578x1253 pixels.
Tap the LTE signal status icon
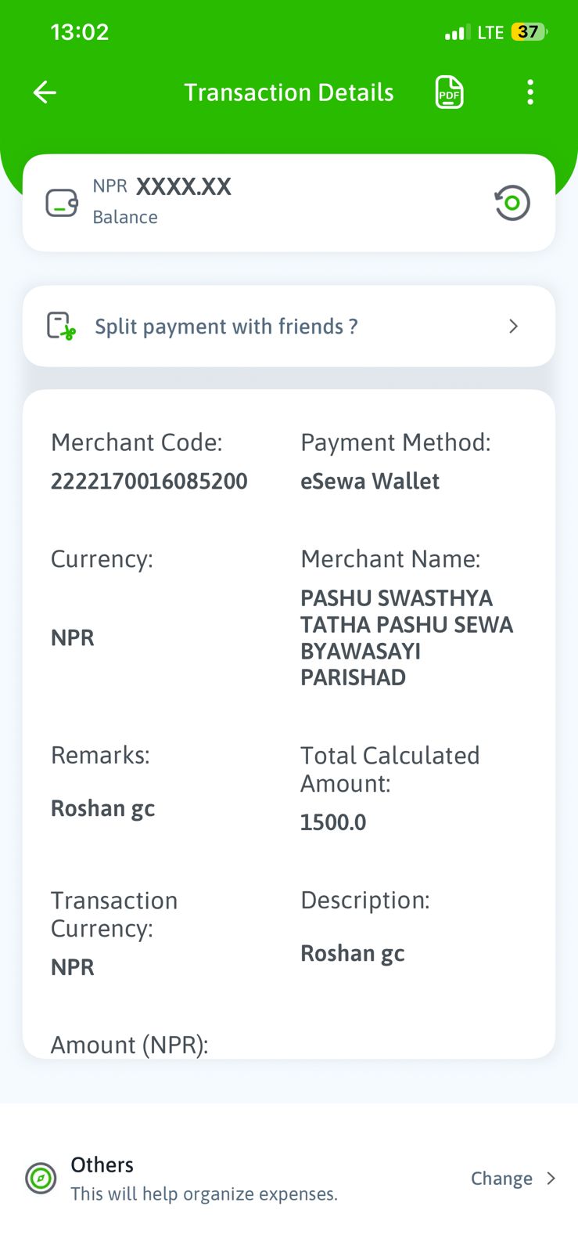click(x=490, y=33)
